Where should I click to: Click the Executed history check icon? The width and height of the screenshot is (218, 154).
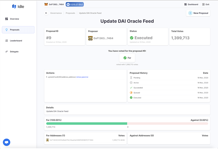click(131, 98)
